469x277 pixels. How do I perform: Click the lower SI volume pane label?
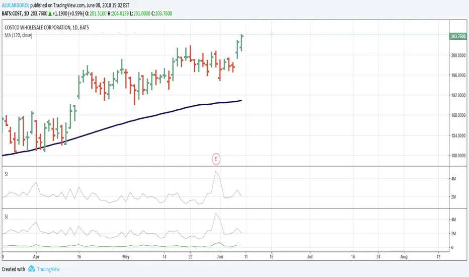(6, 217)
